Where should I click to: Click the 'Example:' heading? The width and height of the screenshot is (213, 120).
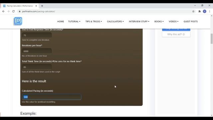click(x=28, y=113)
